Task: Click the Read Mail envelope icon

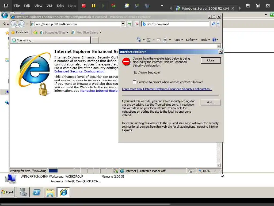Action: coord(159,40)
